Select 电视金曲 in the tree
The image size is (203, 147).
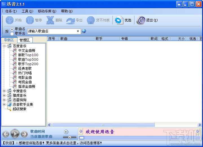click(25, 82)
